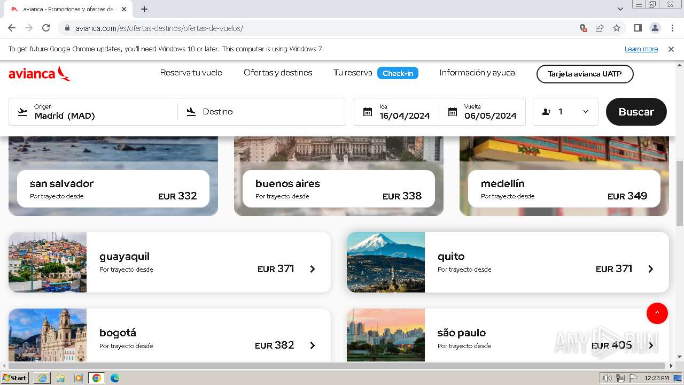Click the Microsoft Edge taskbar icon
The height and width of the screenshot is (385, 684).
[x=115, y=378]
